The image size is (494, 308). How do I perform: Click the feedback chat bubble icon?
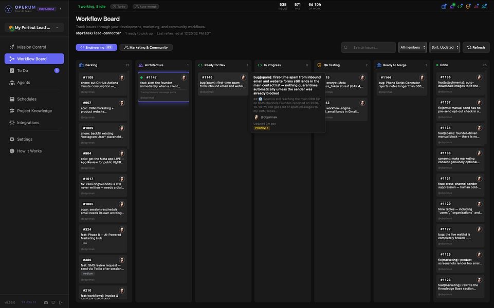pyautogui.click(x=53, y=302)
